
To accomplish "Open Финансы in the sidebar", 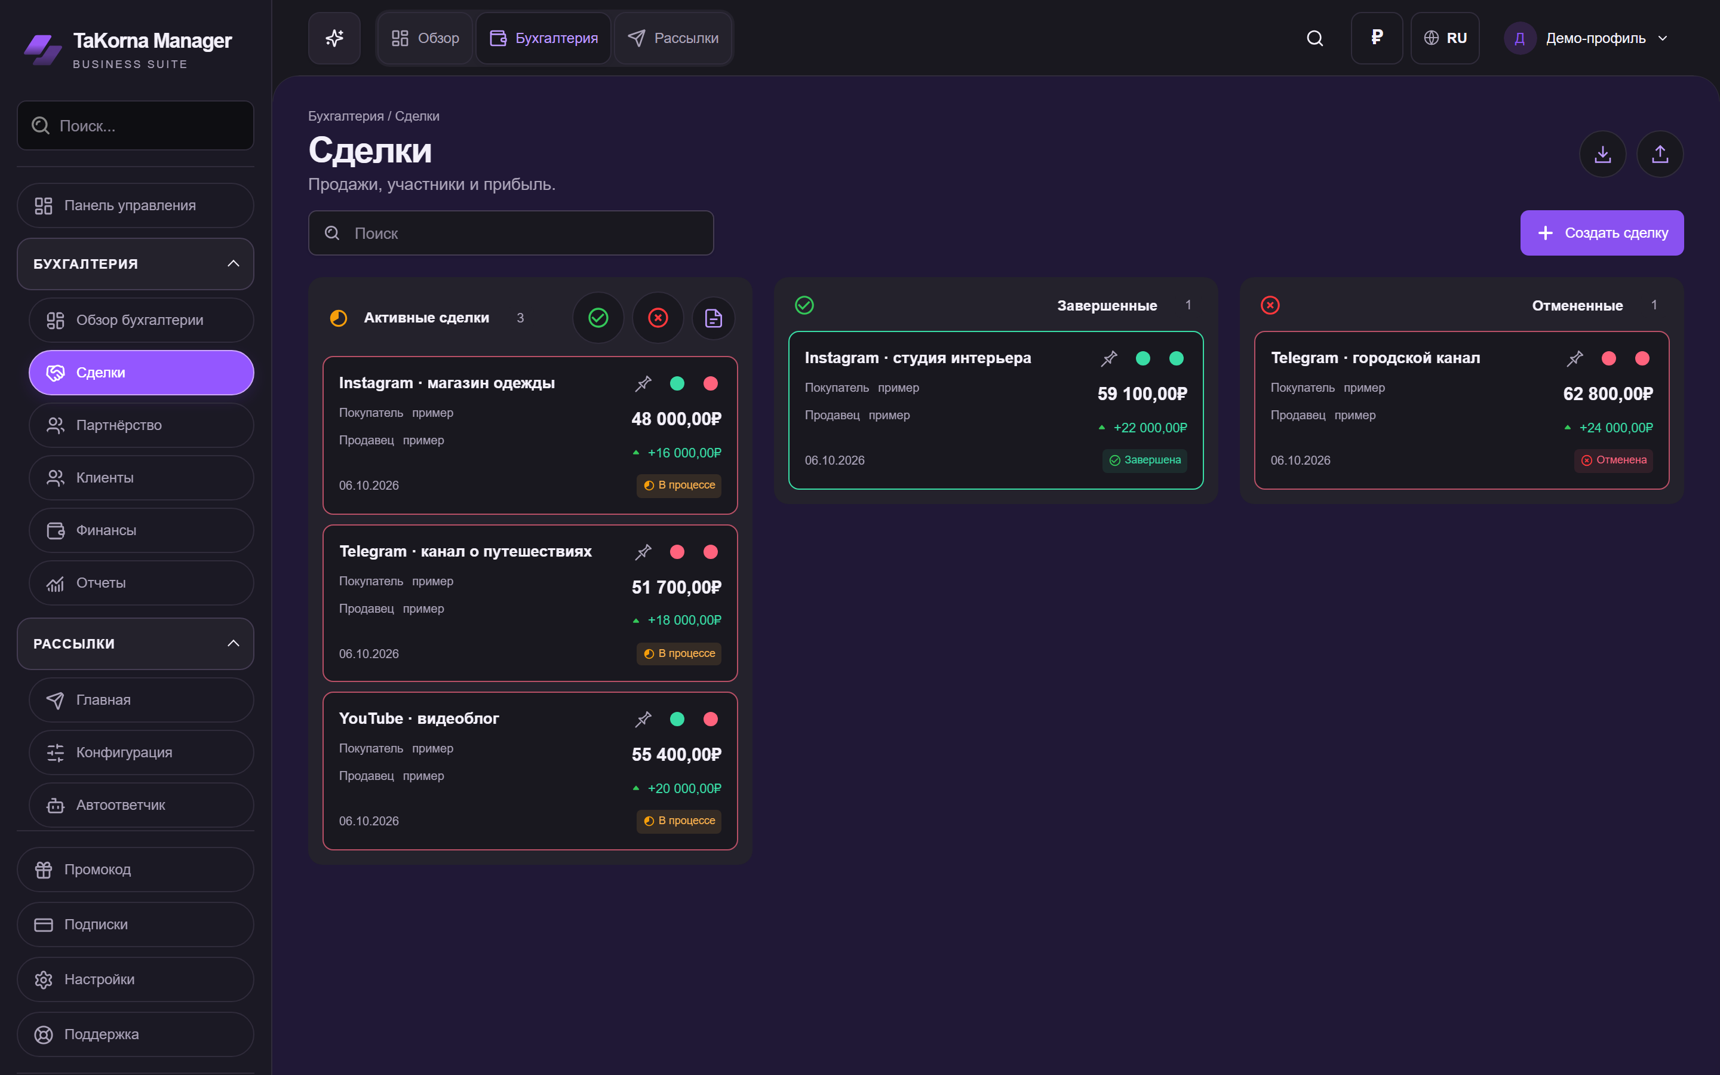I will point(142,530).
